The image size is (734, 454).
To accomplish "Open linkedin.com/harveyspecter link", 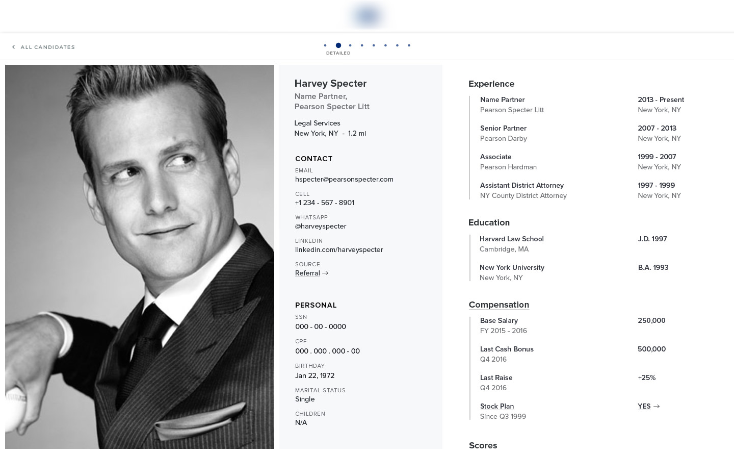I will [x=339, y=249].
